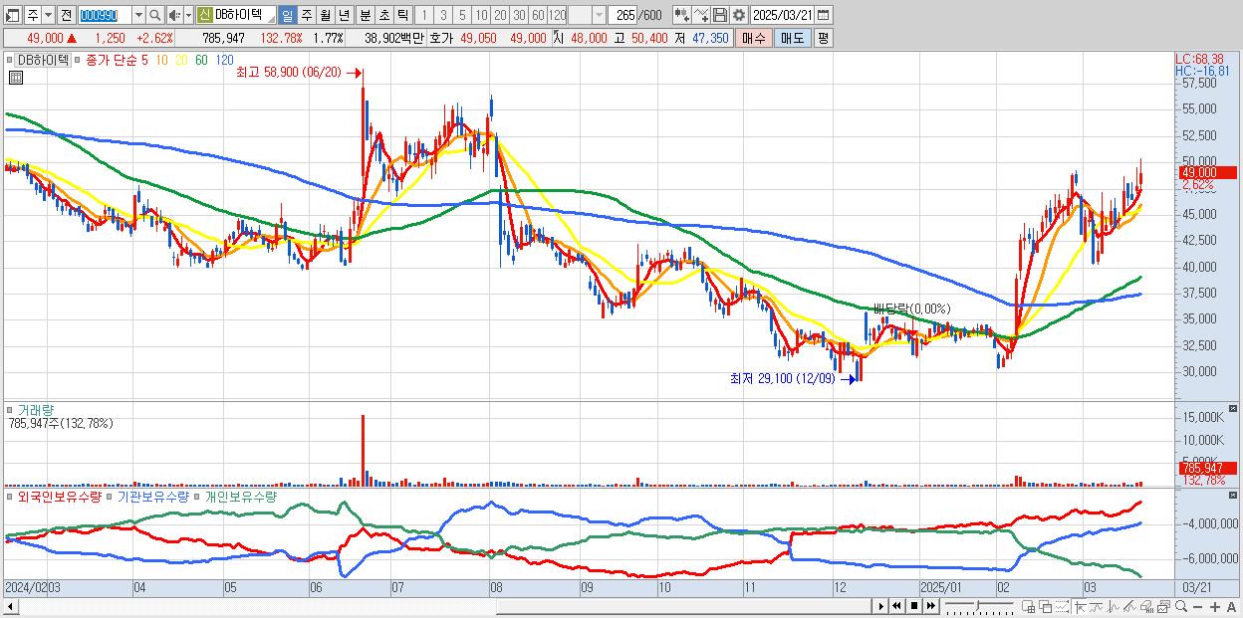
Task: Click the dotted chart area icon
Action: coord(1062,606)
